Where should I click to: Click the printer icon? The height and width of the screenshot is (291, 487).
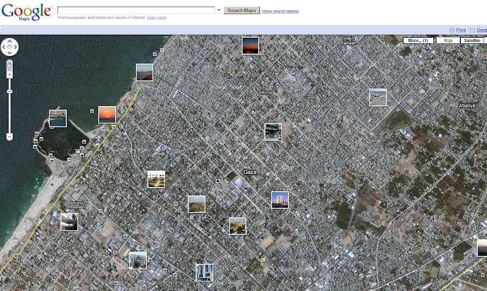tap(452, 30)
